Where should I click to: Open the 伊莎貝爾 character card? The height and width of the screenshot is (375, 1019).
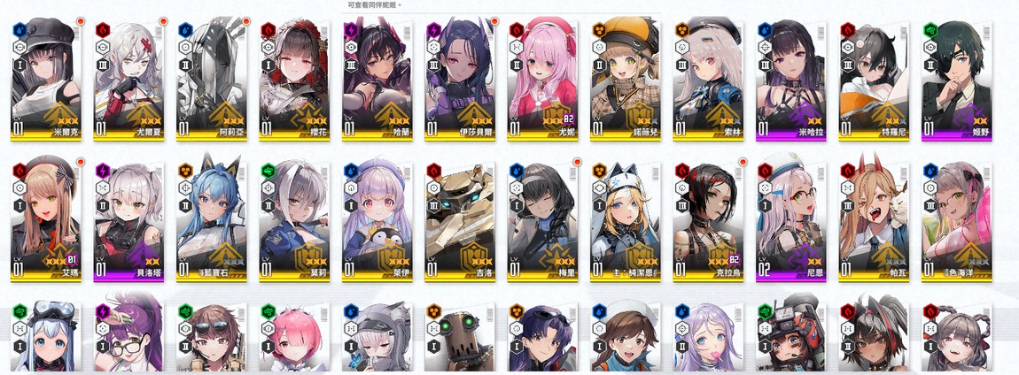click(x=460, y=80)
